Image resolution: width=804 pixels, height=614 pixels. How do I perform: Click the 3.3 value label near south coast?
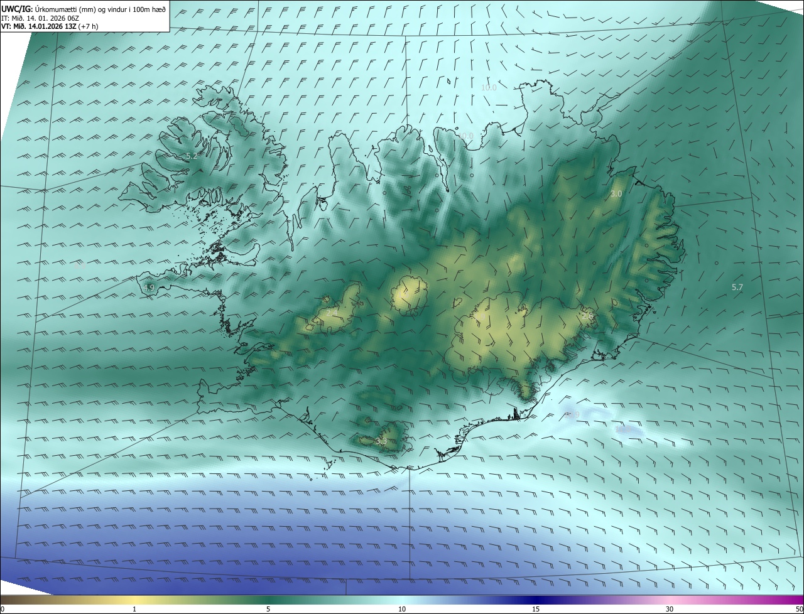tap(381, 442)
